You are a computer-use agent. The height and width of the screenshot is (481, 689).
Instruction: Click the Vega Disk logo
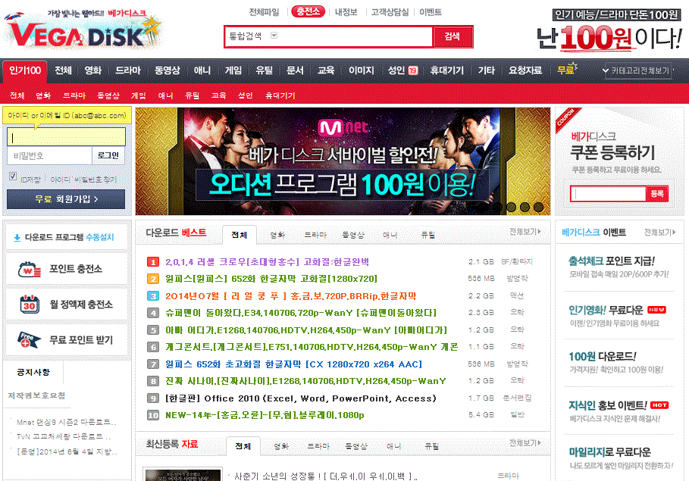click(83, 30)
